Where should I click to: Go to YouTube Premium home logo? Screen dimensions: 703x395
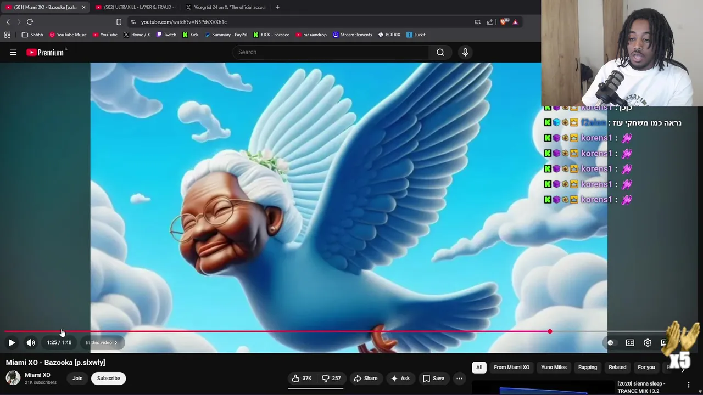(x=45, y=52)
